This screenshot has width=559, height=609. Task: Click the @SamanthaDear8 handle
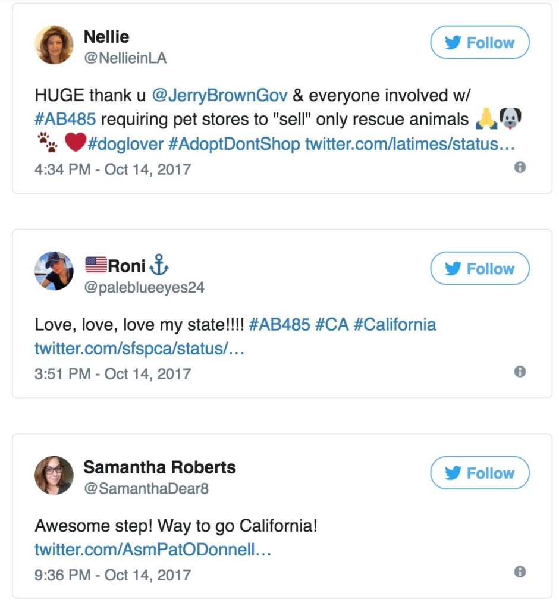click(146, 489)
